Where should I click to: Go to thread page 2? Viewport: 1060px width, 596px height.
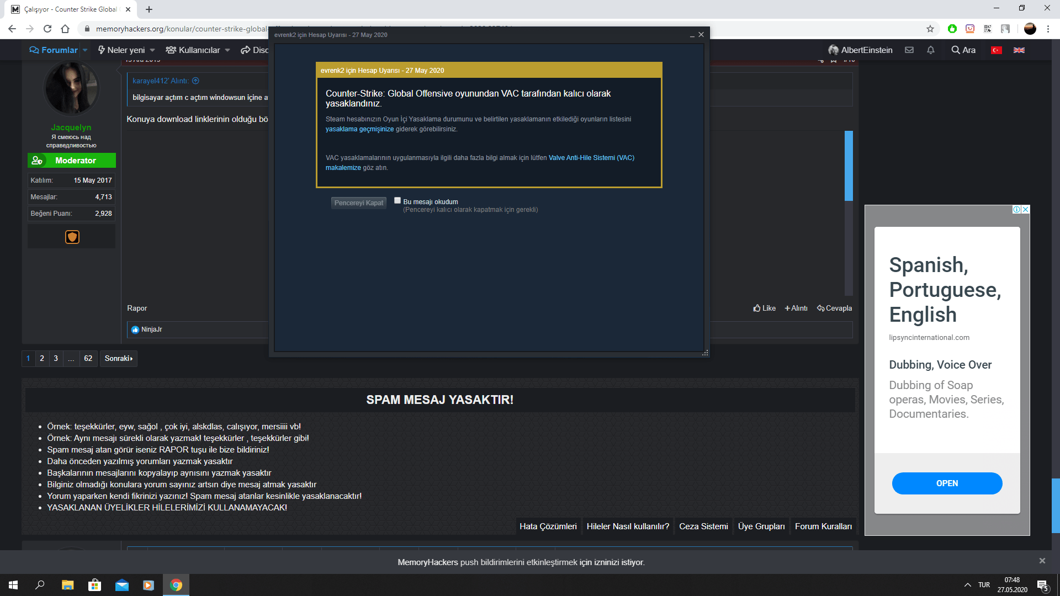point(42,359)
